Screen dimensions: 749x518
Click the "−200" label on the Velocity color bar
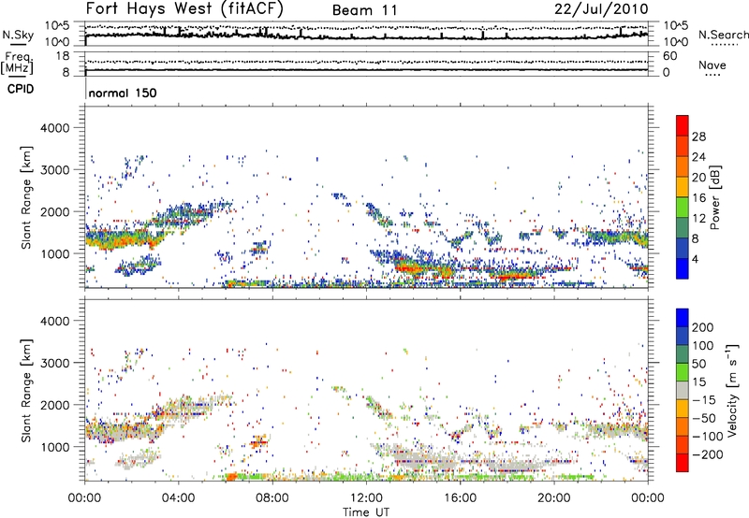pyautogui.click(x=707, y=454)
